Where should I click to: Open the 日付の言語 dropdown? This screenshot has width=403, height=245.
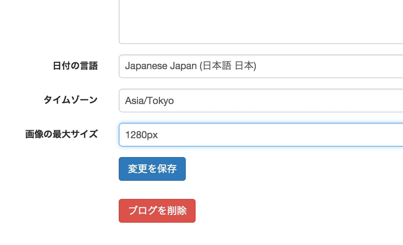[x=261, y=66]
